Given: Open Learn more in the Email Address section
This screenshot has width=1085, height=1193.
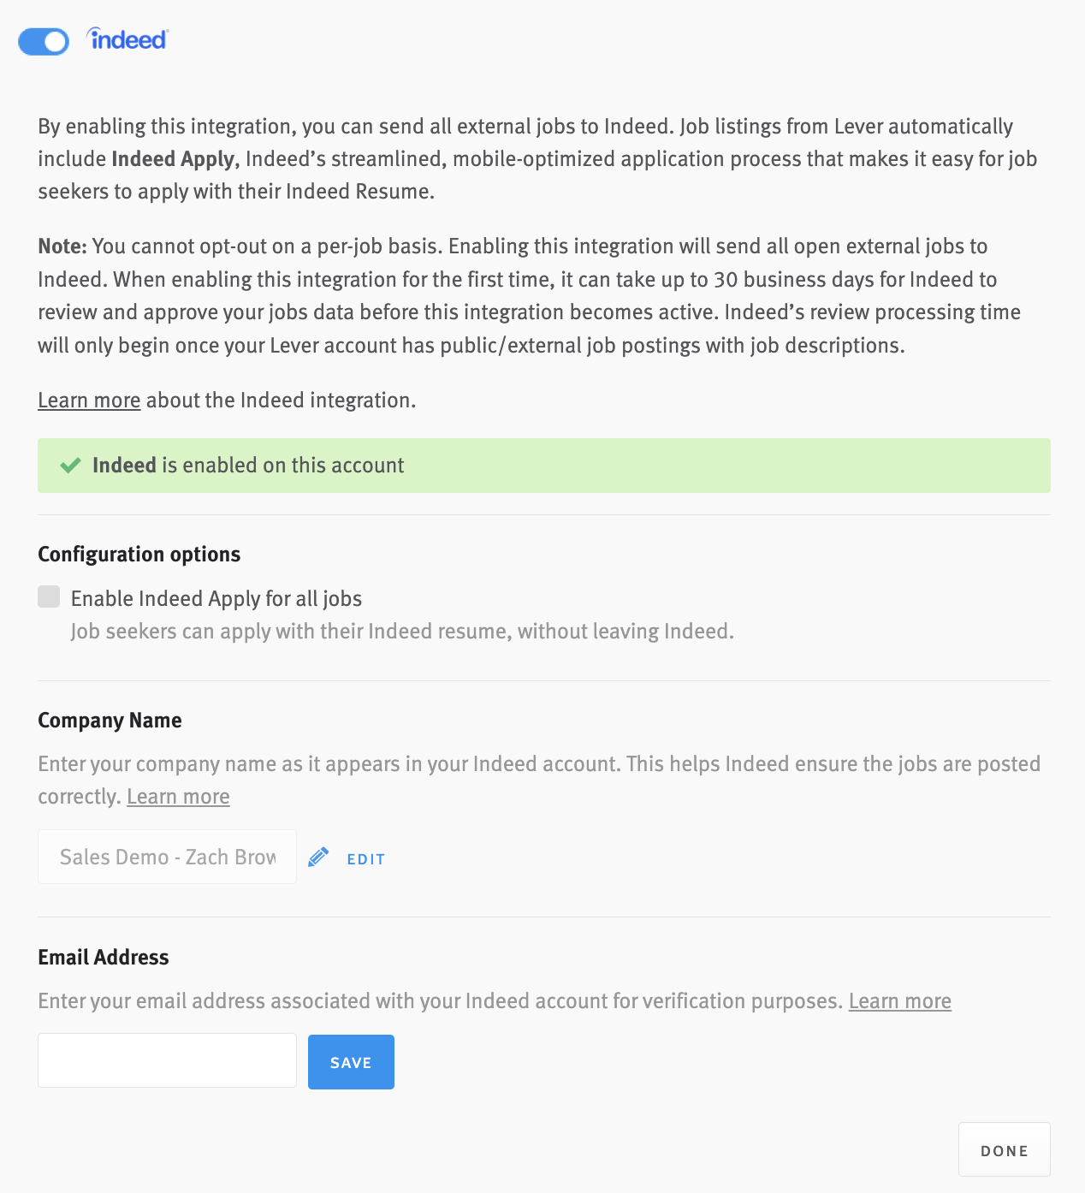Looking at the screenshot, I should [899, 1000].
